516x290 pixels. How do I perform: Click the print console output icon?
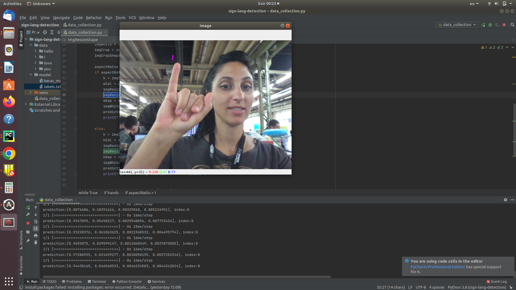36,235
